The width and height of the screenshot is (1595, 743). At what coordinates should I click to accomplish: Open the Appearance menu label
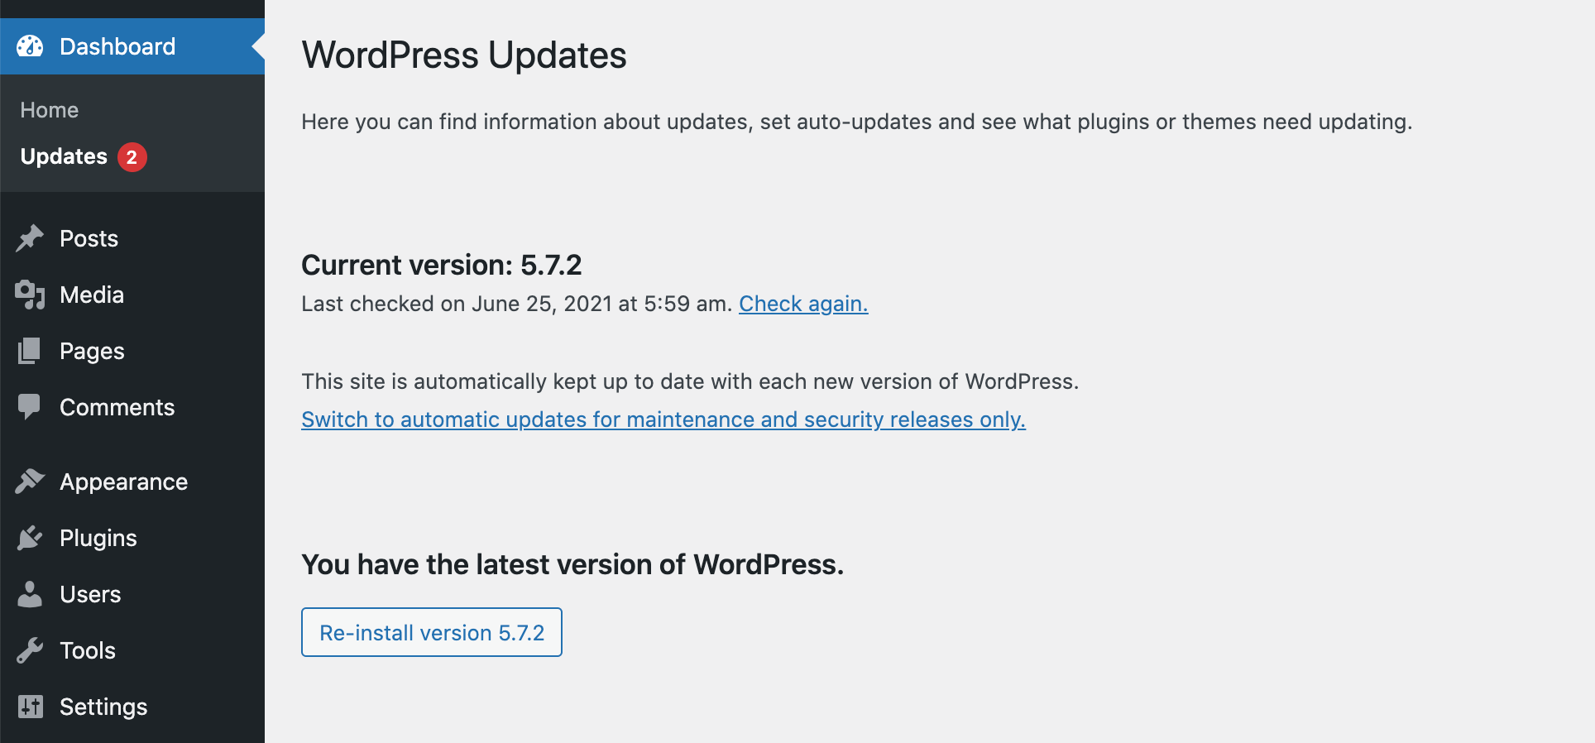tap(123, 482)
